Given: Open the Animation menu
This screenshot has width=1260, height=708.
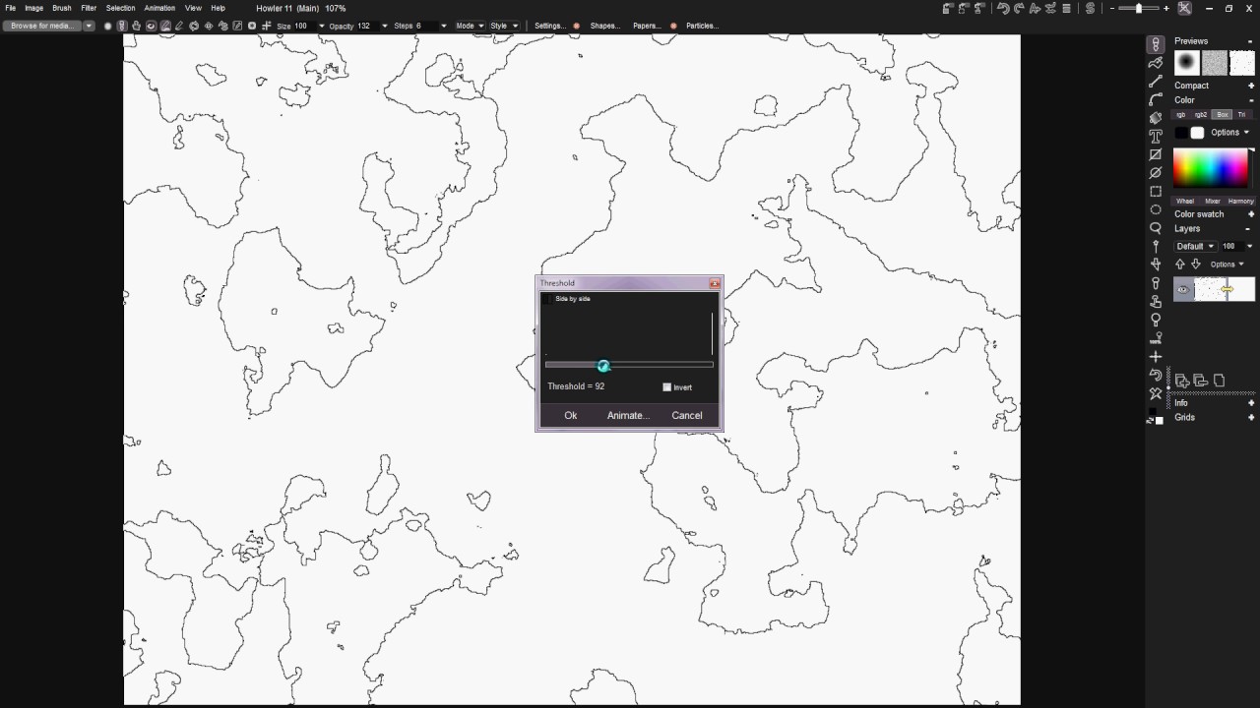Looking at the screenshot, I should [159, 8].
